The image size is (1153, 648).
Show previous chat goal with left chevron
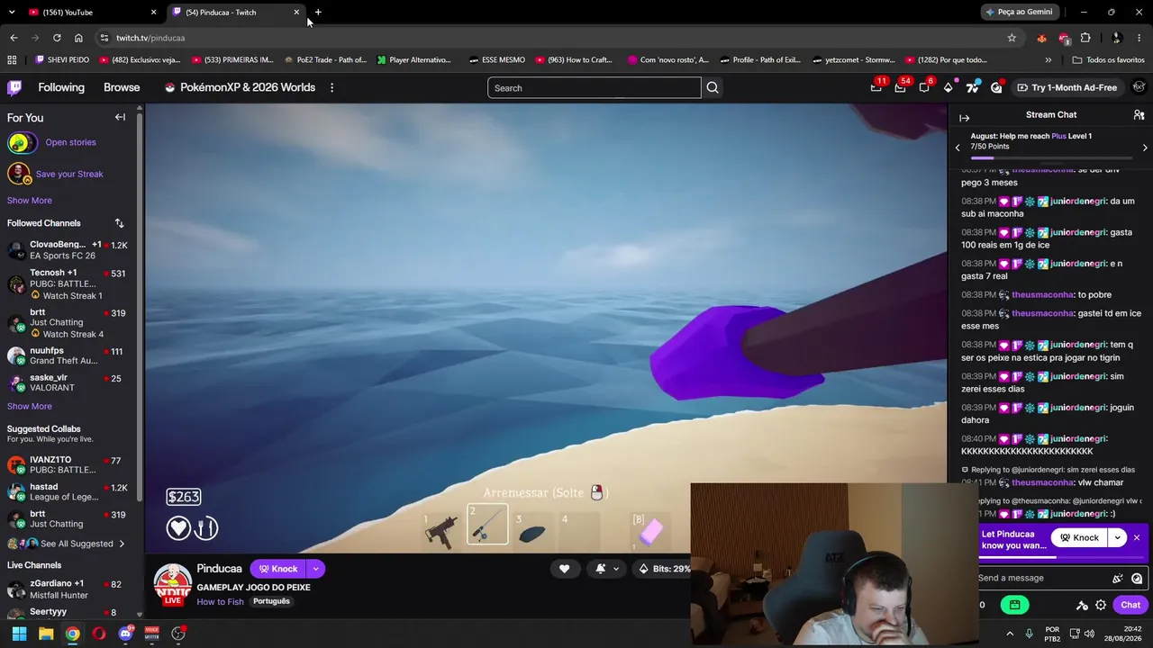958,148
